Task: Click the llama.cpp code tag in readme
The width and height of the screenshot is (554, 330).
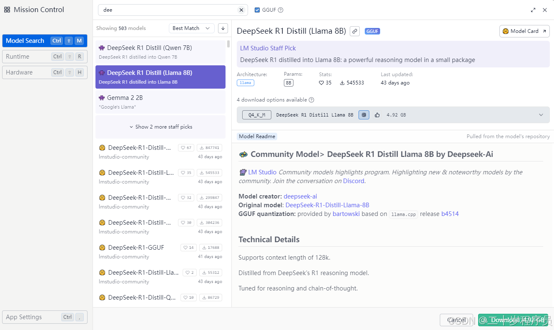Action: [x=404, y=215]
